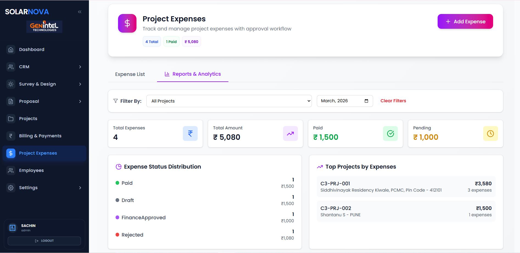The image size is (520, 253).
Task: Click the calendar icon in month field
Action: pos(366,101)
